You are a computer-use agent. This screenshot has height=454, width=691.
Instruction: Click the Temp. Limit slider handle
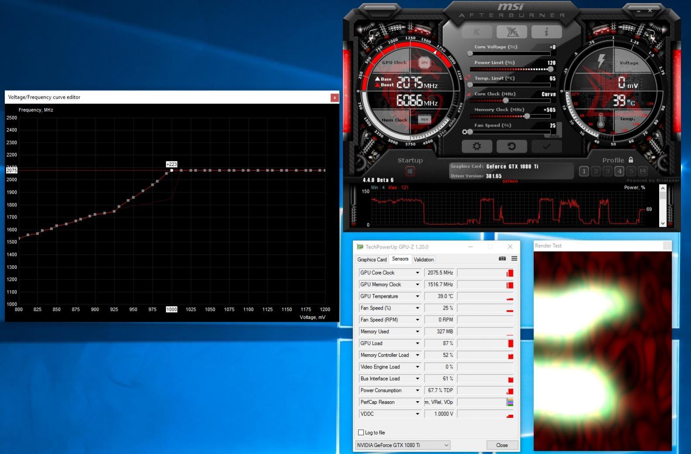470,85
